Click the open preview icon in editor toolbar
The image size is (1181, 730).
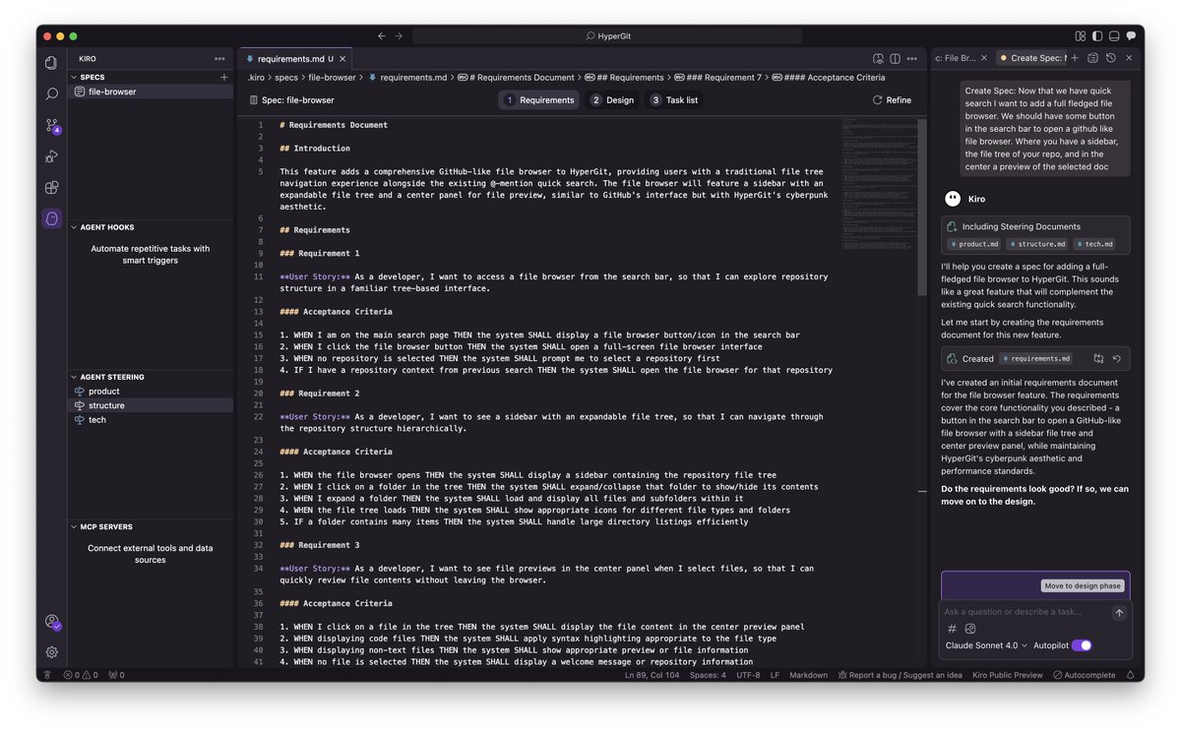click(x=879, y=58)
